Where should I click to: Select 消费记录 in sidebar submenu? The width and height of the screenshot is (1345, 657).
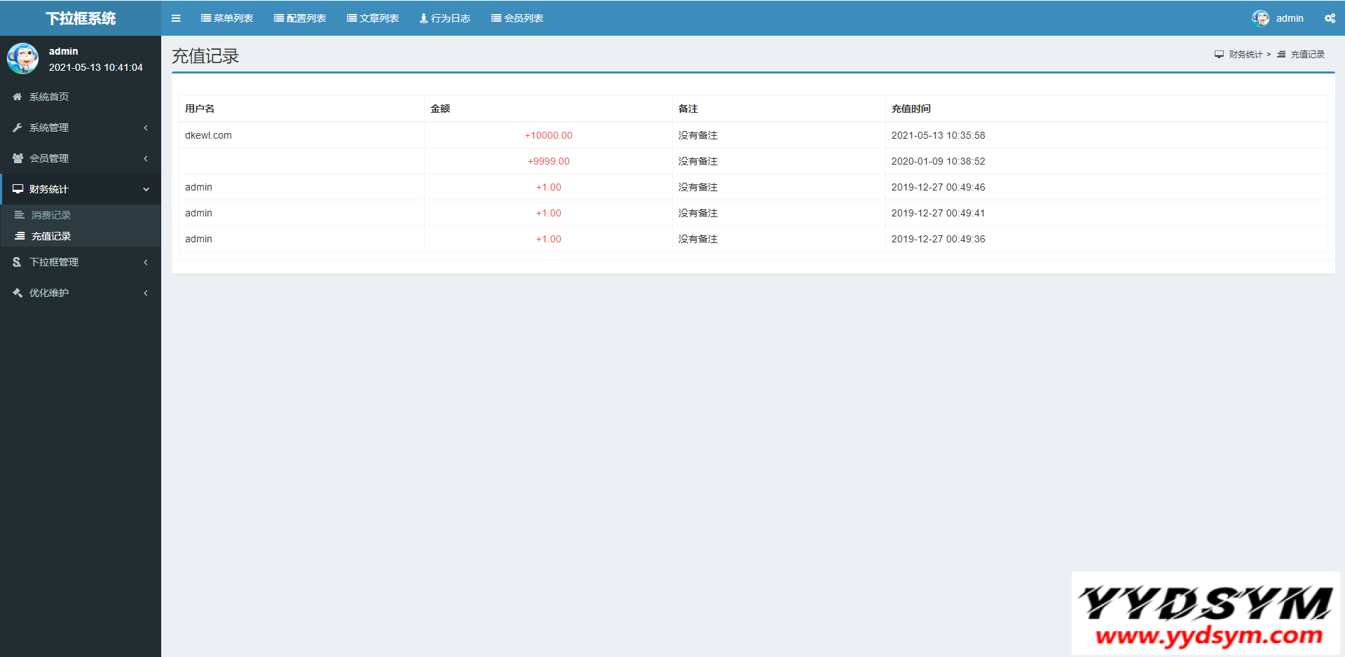click(51, 215)
